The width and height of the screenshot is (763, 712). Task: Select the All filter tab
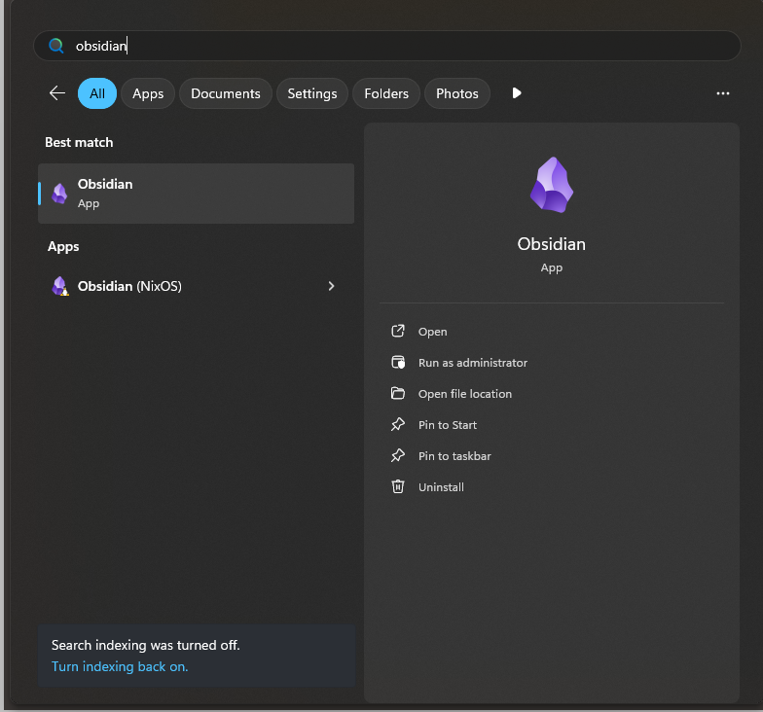(97, 93)
